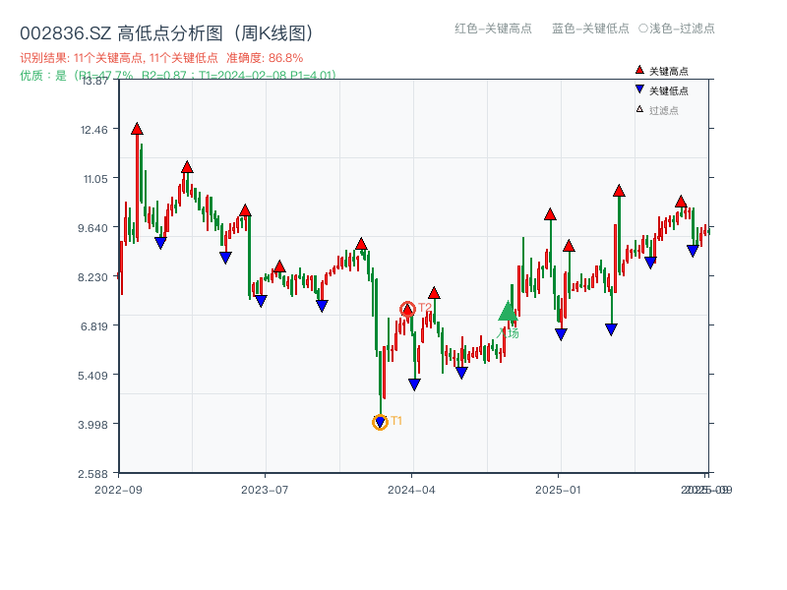This screenshot has height=590, width=787.
Task: Click the red recognition result summary line
Action: [161, 58]
